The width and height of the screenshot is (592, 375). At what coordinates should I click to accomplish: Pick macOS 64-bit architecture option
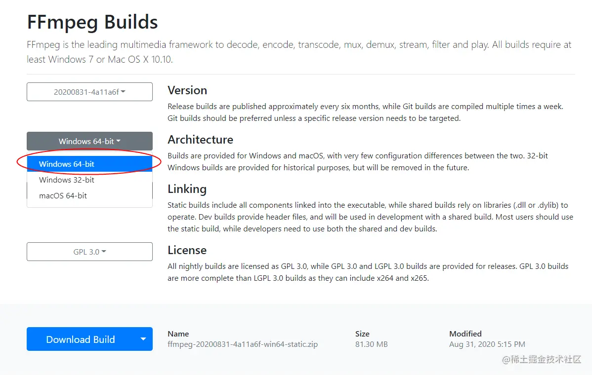(x=89, y=195)
